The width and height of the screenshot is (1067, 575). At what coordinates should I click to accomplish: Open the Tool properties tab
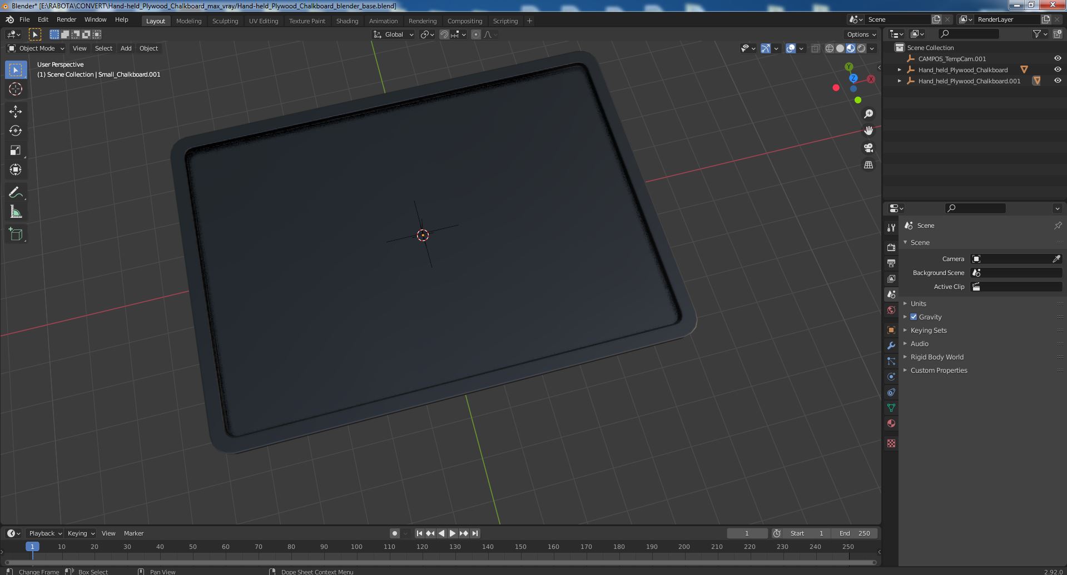pyautogui.click(x=891, y=228)
